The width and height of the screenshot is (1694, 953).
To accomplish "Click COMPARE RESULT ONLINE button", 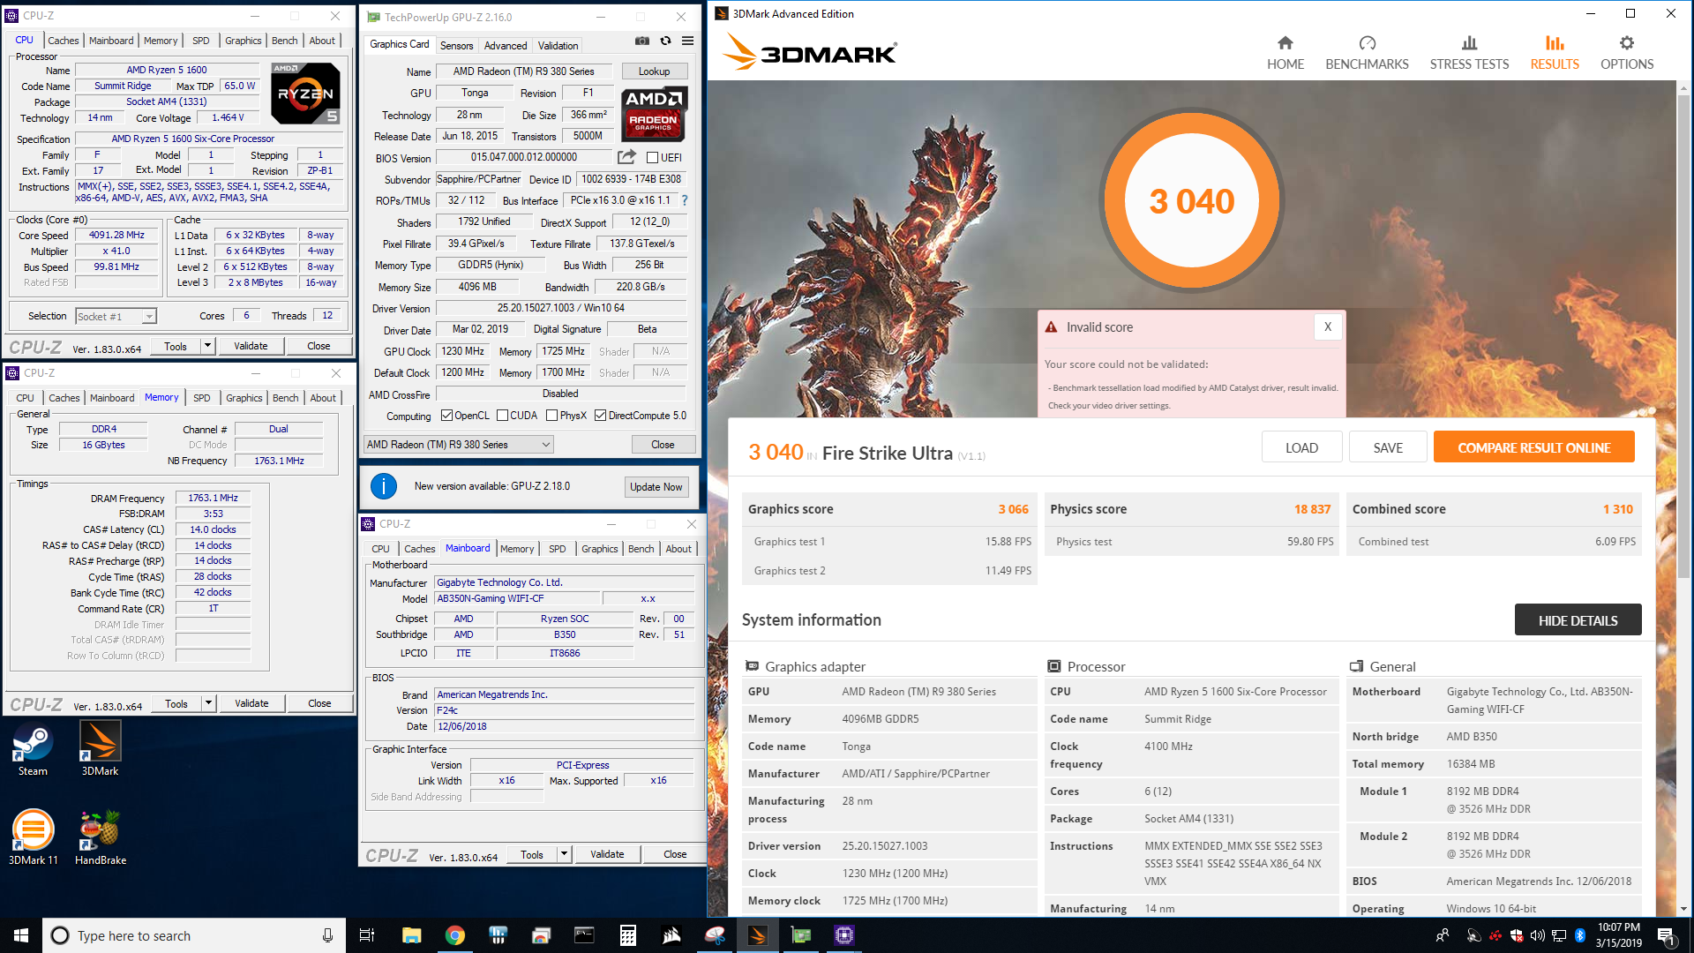I will 1534,448.
